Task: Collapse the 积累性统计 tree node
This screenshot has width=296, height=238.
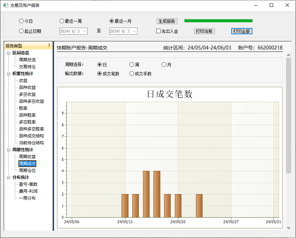Action: click(8, 74)
